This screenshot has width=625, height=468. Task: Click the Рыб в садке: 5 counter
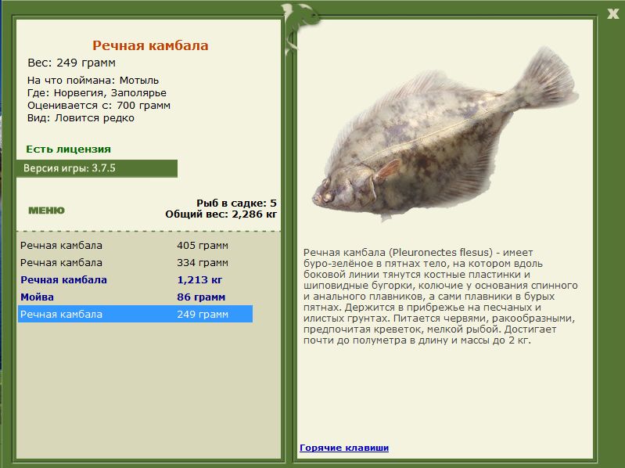(x=236, y=203)
